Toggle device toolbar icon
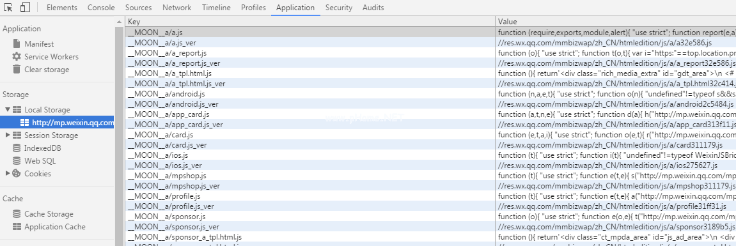This screenshot has width=736, height=246. pos(26,7)
